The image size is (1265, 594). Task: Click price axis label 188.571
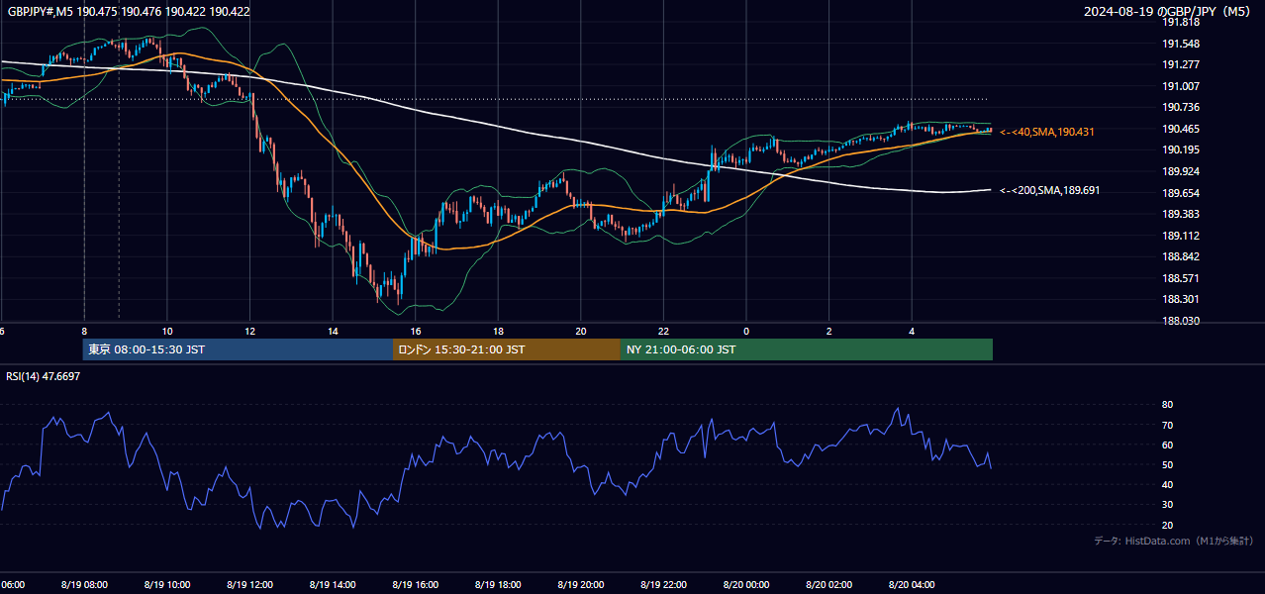coord(1181,278)
